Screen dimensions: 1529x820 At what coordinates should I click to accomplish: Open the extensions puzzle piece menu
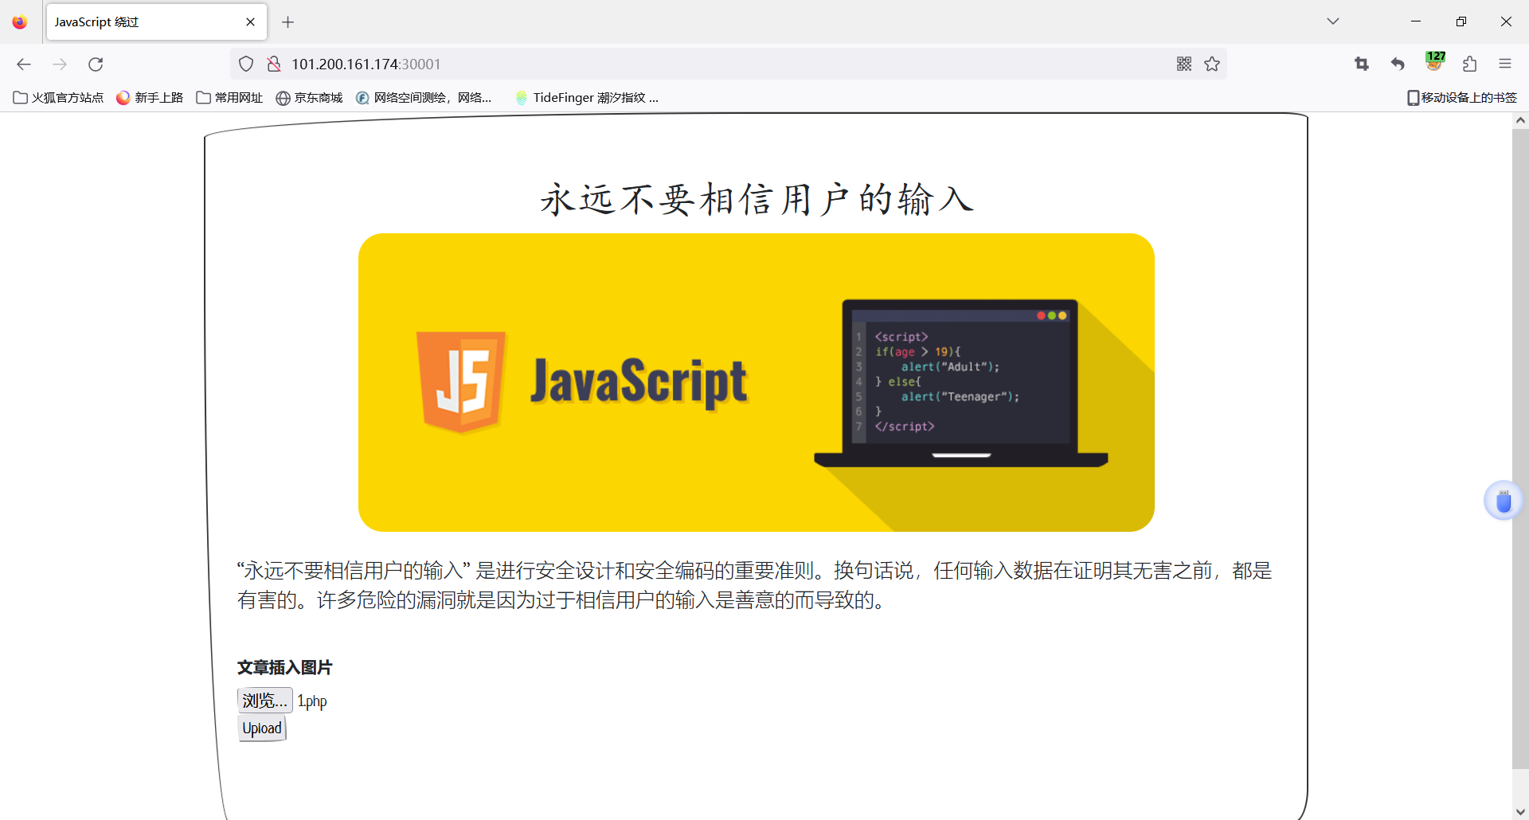[x=1470, y=64]
